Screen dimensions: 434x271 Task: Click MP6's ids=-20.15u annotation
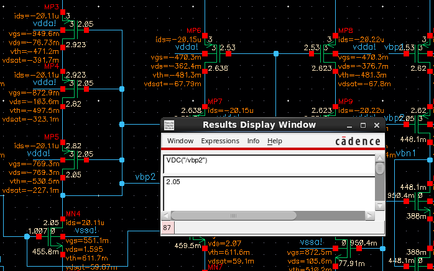click(x=178, y=40)
